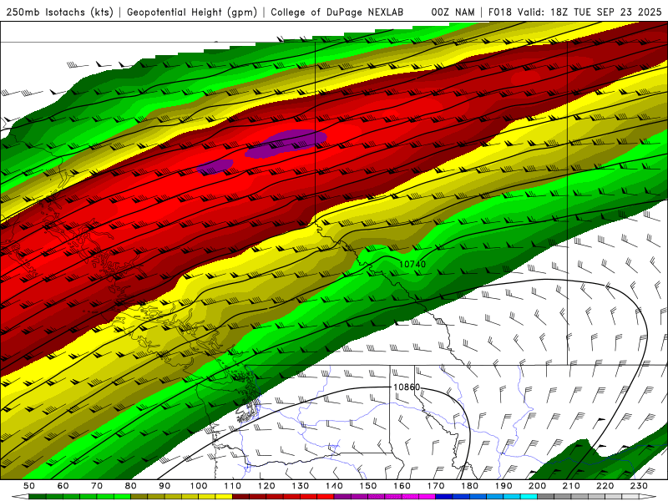Click the 170 value on the color scale
Viewport: 668px width, 501px height.
[x=436, y=486]
